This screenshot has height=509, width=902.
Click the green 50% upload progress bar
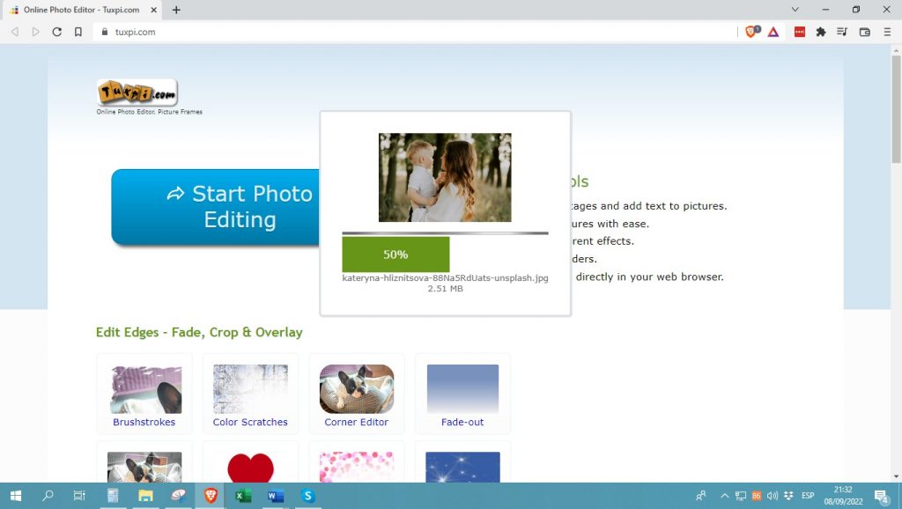pos(396,254)
